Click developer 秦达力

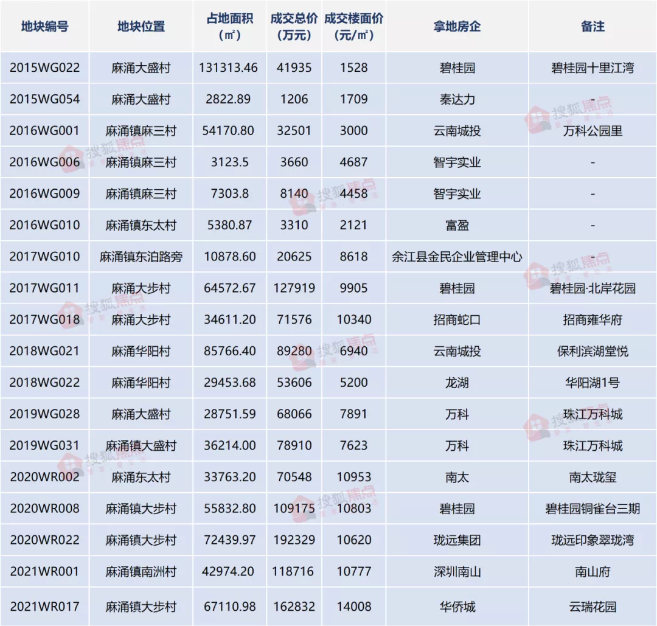[x=457, y=99]
